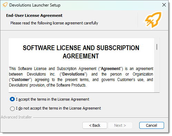Image resolution: width=172 pixels, height=136 pixels.
Task: Click the 'Devolutions Launcher Setup' window title
Action: (x=35, y=5)
